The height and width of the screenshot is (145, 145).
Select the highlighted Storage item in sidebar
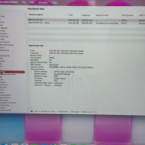click(x=12, y=72)
